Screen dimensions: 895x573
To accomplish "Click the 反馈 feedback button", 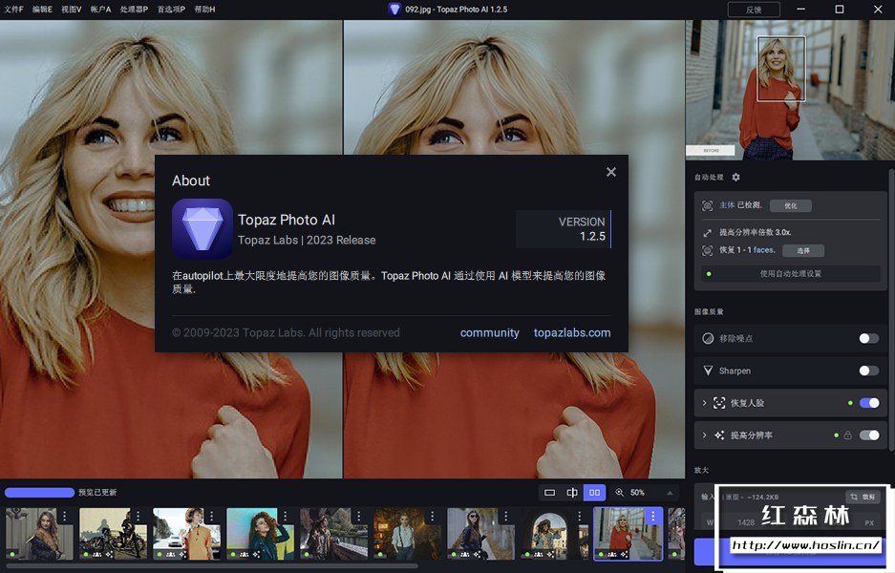I will click(754, 10).
